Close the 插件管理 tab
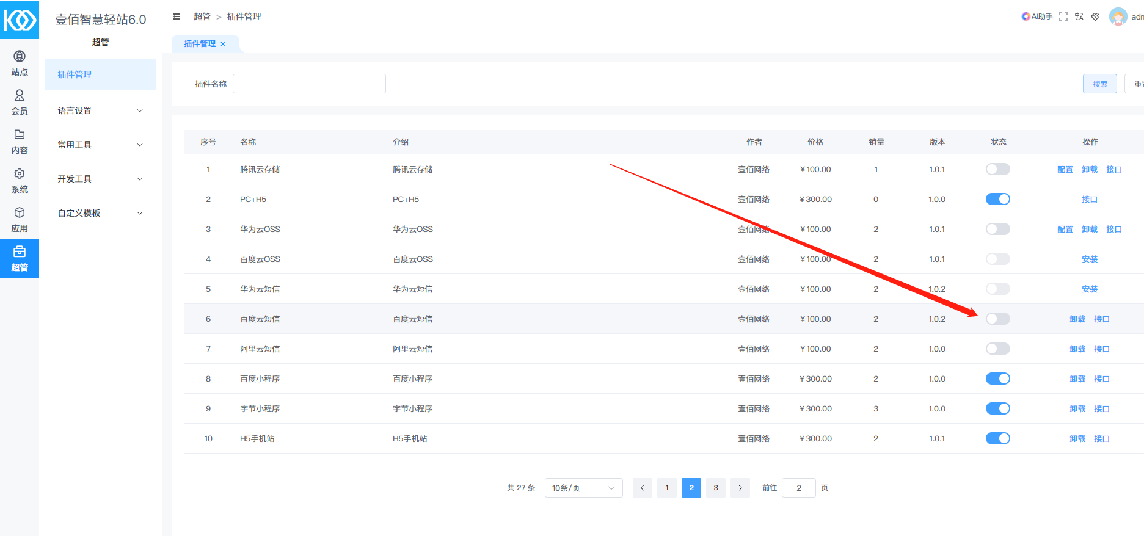The image size is (1144, 536). [223, 44]
